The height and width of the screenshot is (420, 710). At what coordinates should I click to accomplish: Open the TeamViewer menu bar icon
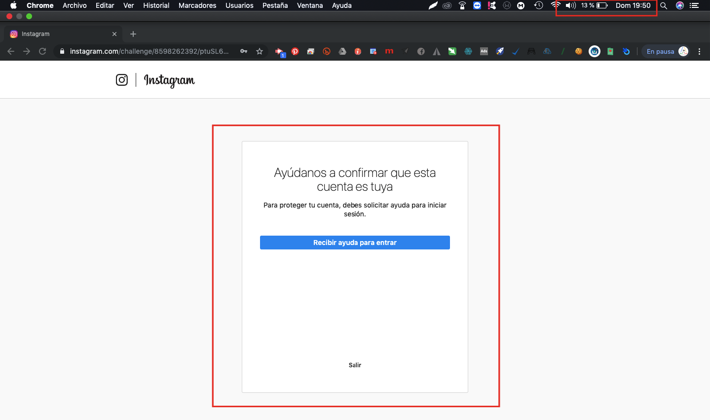tap(477, 5)
